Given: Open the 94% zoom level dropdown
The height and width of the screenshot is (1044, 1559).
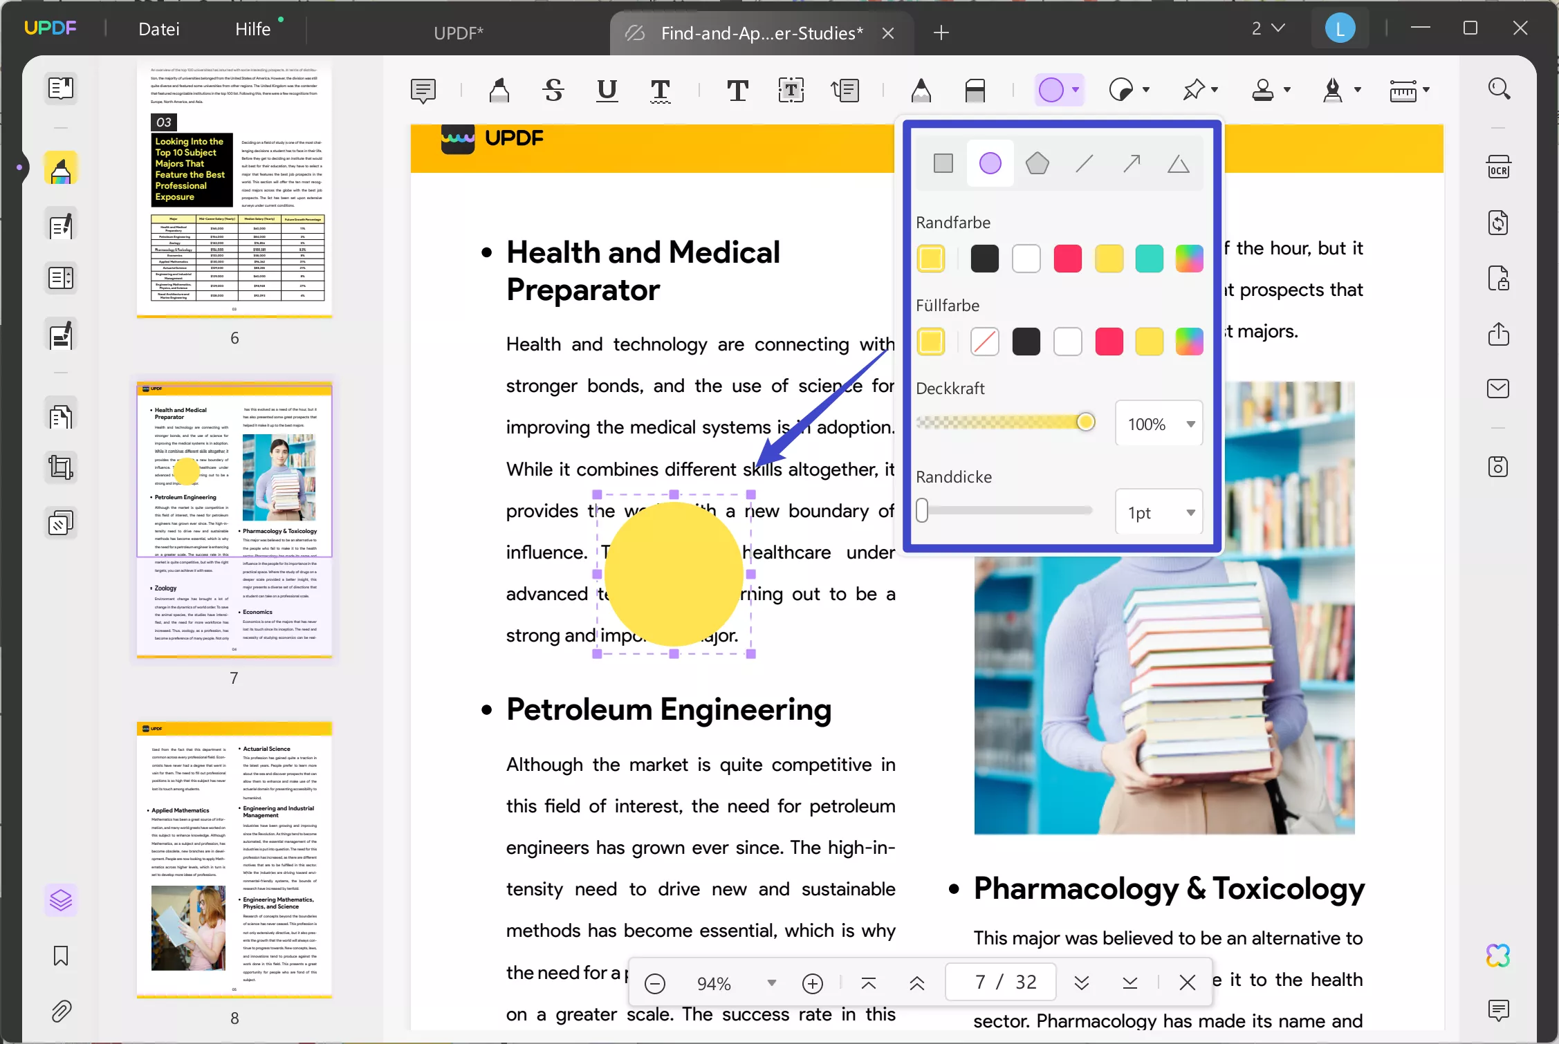Looking at the screenshot, I should coord(772,982).
